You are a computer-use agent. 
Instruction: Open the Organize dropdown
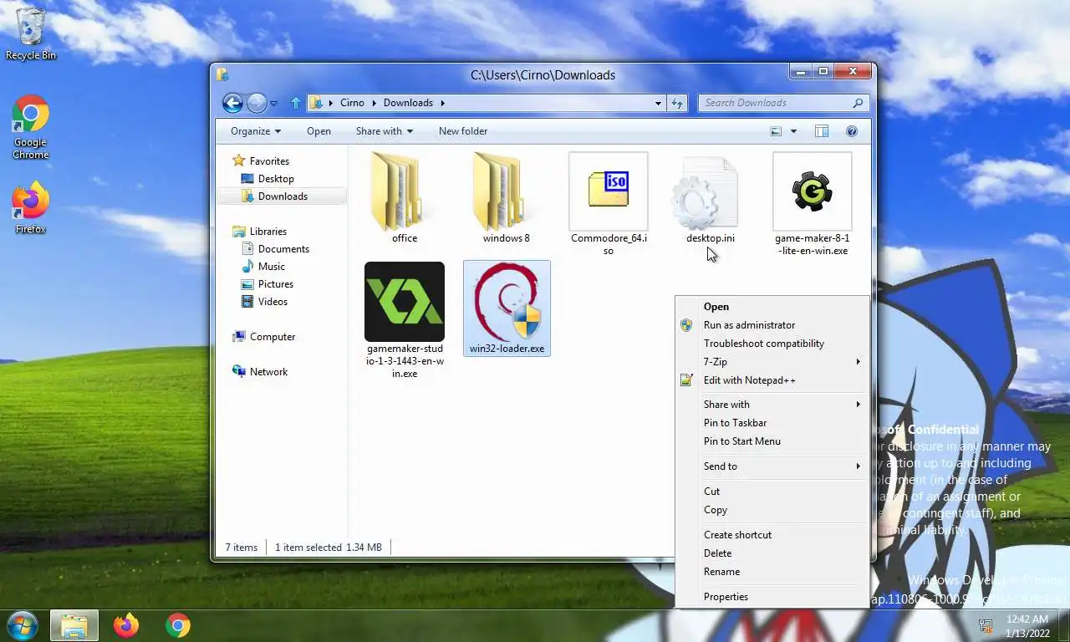click(256, 131)
